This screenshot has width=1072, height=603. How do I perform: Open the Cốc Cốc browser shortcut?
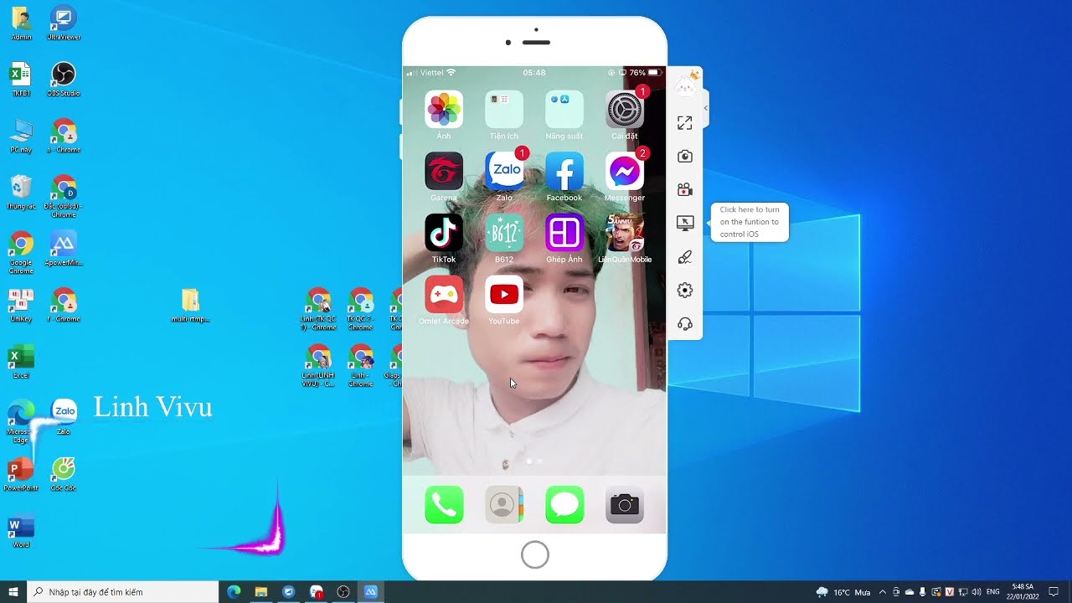coord(64,473)
